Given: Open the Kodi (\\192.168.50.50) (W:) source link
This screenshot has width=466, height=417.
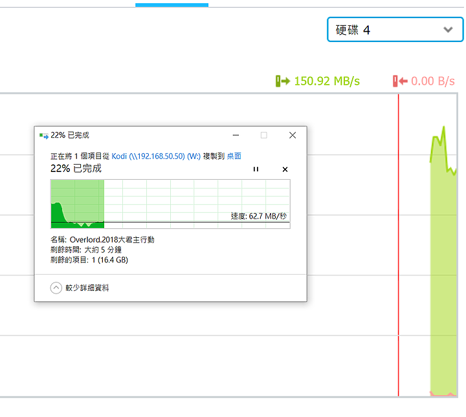Looking at the screenshot, I should (x=156, y=156).
